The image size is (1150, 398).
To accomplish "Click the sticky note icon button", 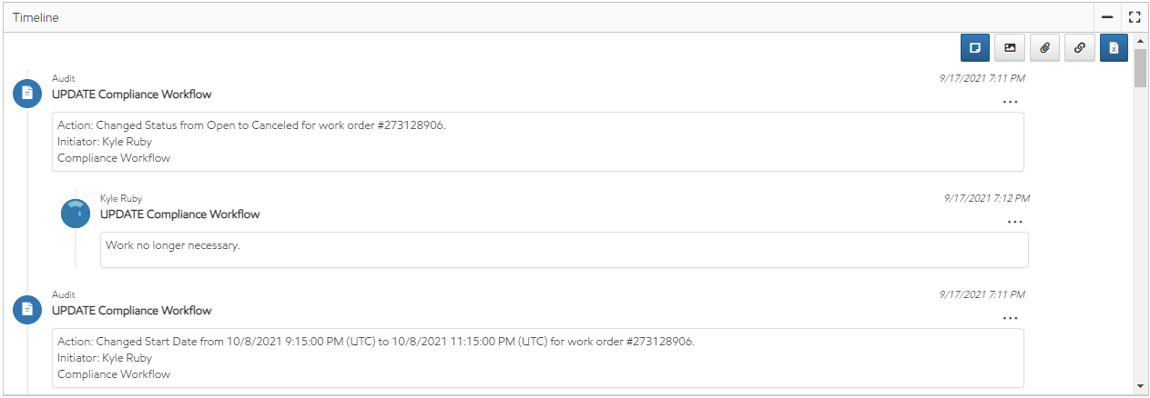I will [x=974, y=47].
